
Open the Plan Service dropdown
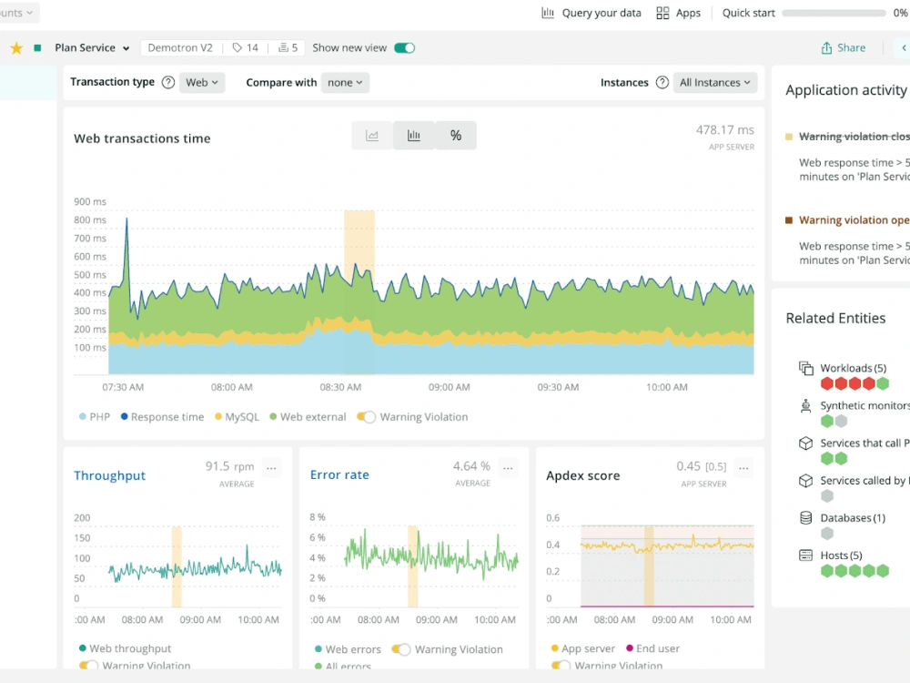point(92,47)
